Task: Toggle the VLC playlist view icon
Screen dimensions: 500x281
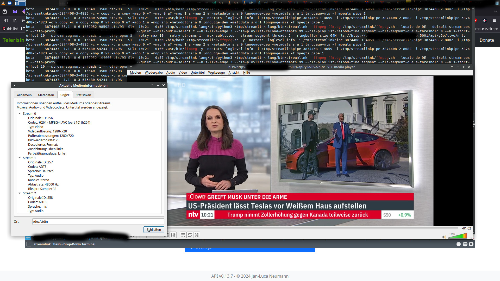Action: (x=183, y=235)
